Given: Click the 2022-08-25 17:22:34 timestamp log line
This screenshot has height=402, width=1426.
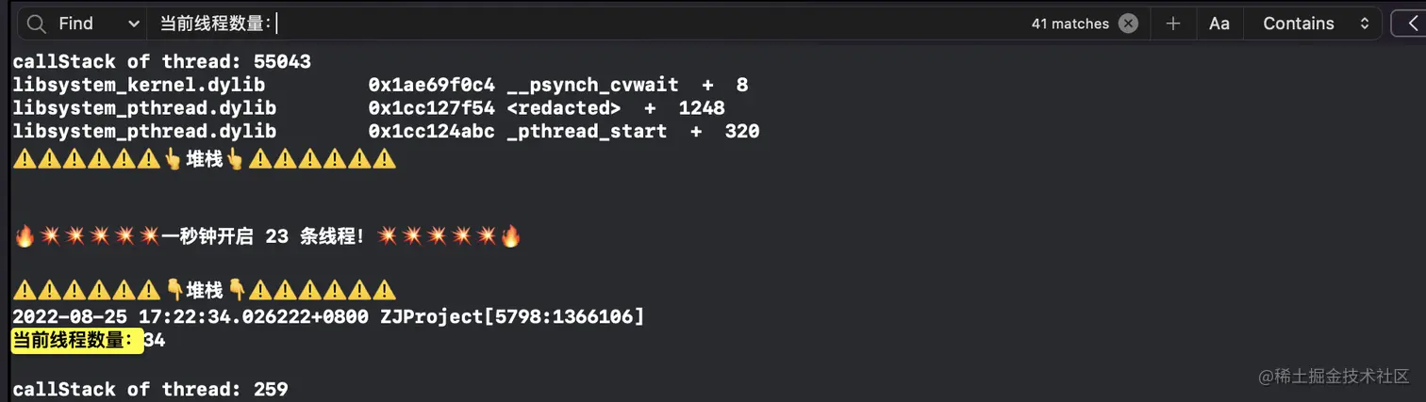Looking at the screenshot, I should pyautogui.click(x=328, y=317).
